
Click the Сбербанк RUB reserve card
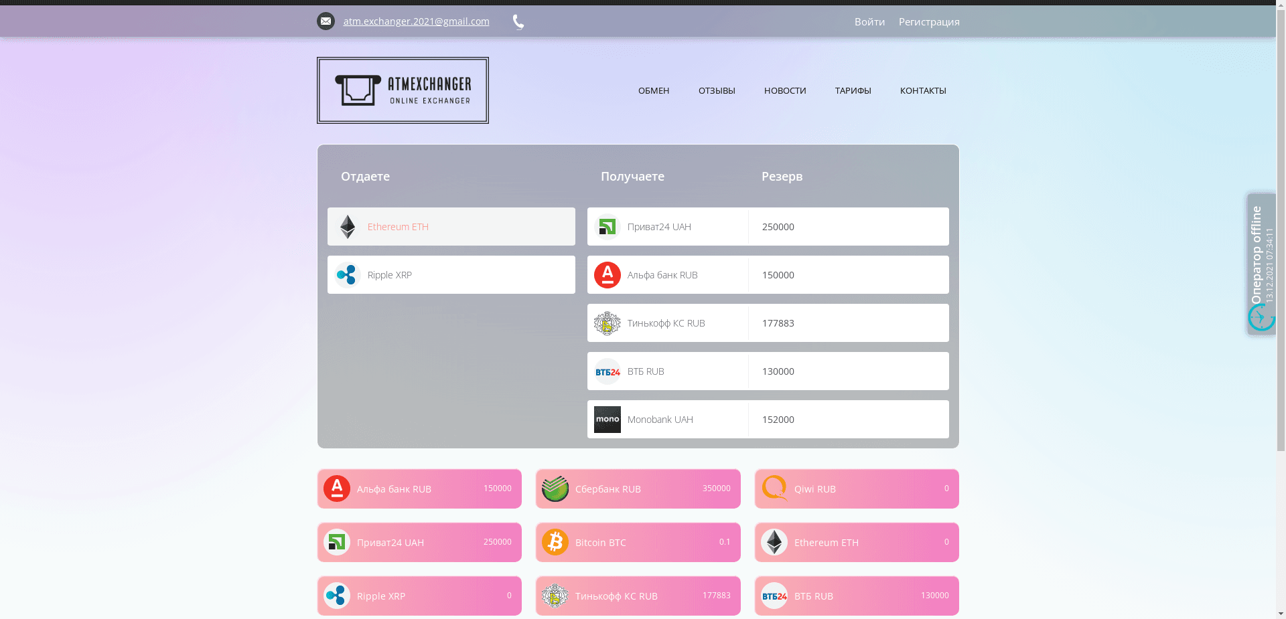click(638, 489)
